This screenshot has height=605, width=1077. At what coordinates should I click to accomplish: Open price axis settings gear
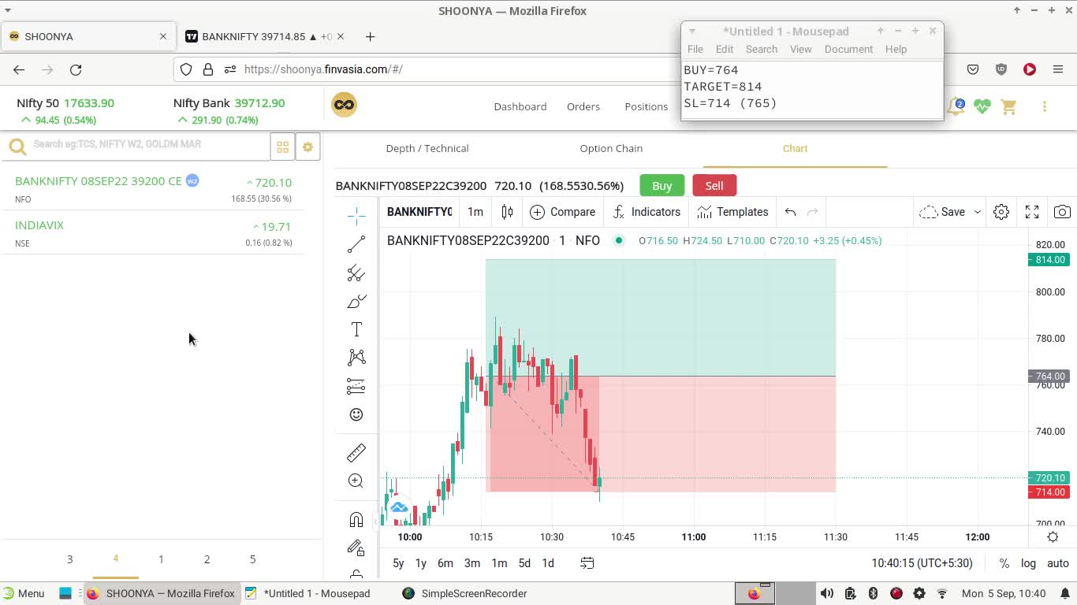1053,537
